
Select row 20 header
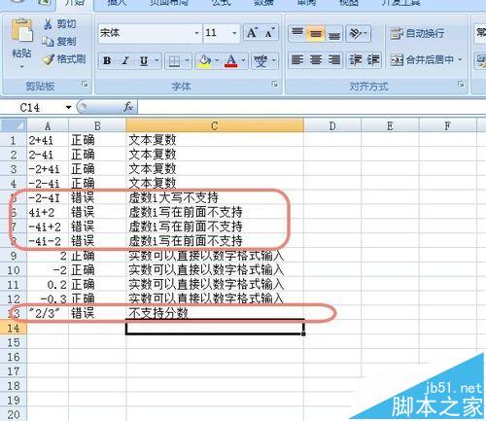pyautogui.click(x=14, y=414)
